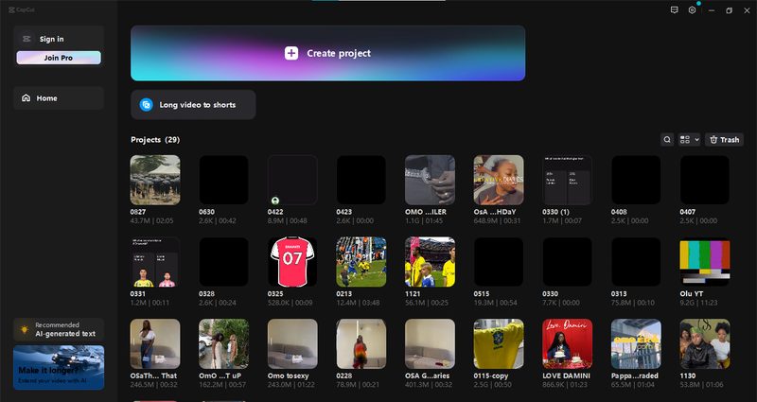Click the 0115-copy project name

coord(491,376)
